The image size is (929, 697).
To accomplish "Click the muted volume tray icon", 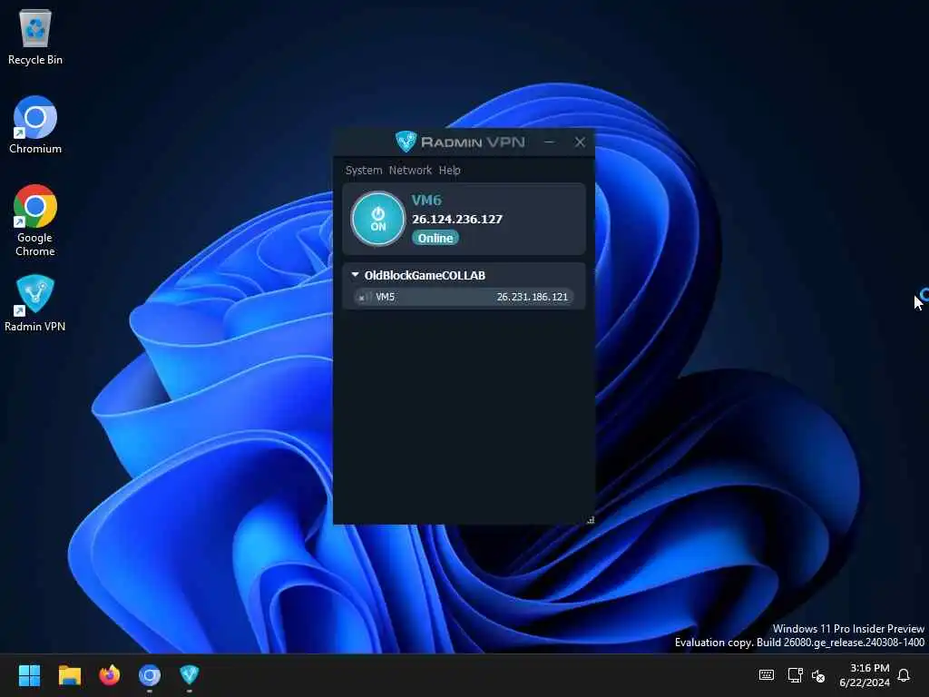I will (x=818, y=675).
